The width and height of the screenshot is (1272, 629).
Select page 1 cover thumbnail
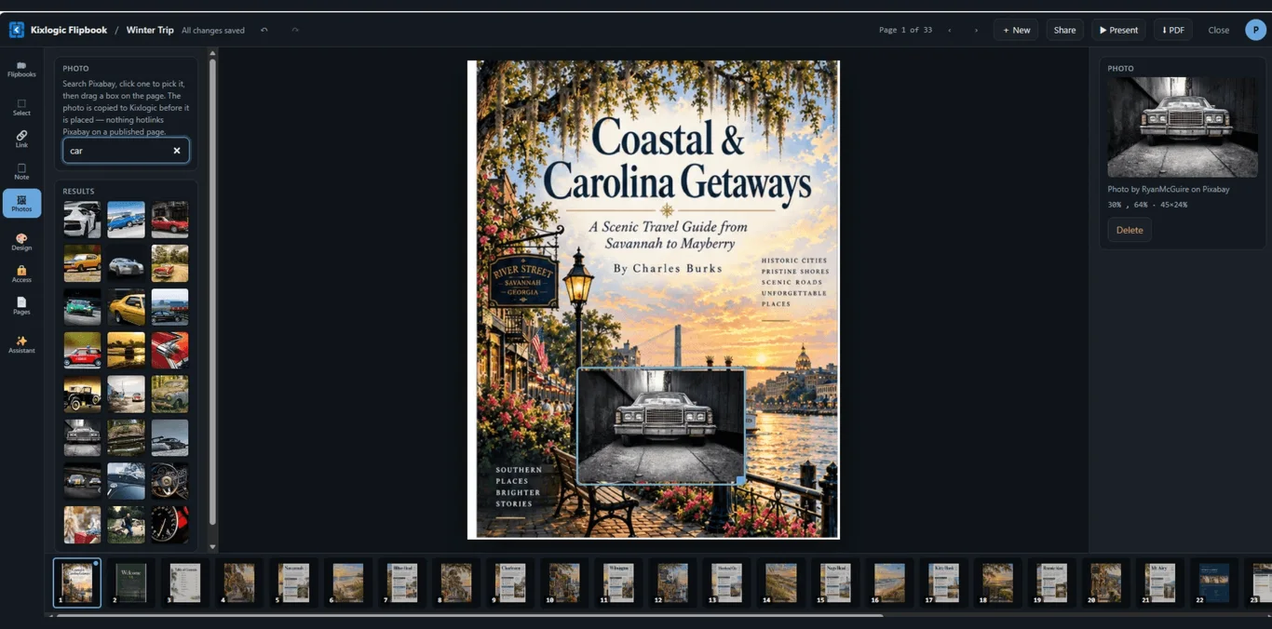(x=76, y=583)
